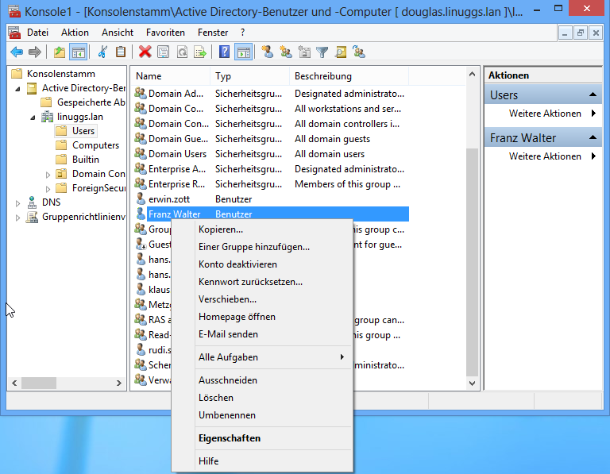Click the red X delete icon
This screenshot has height=474, width=610.
pos(145,52)
